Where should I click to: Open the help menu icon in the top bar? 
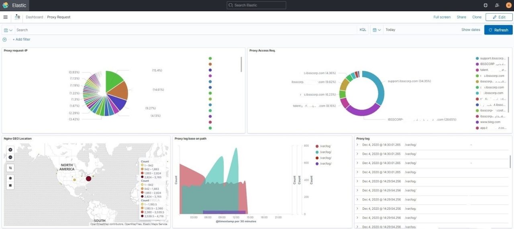point(485,5)
